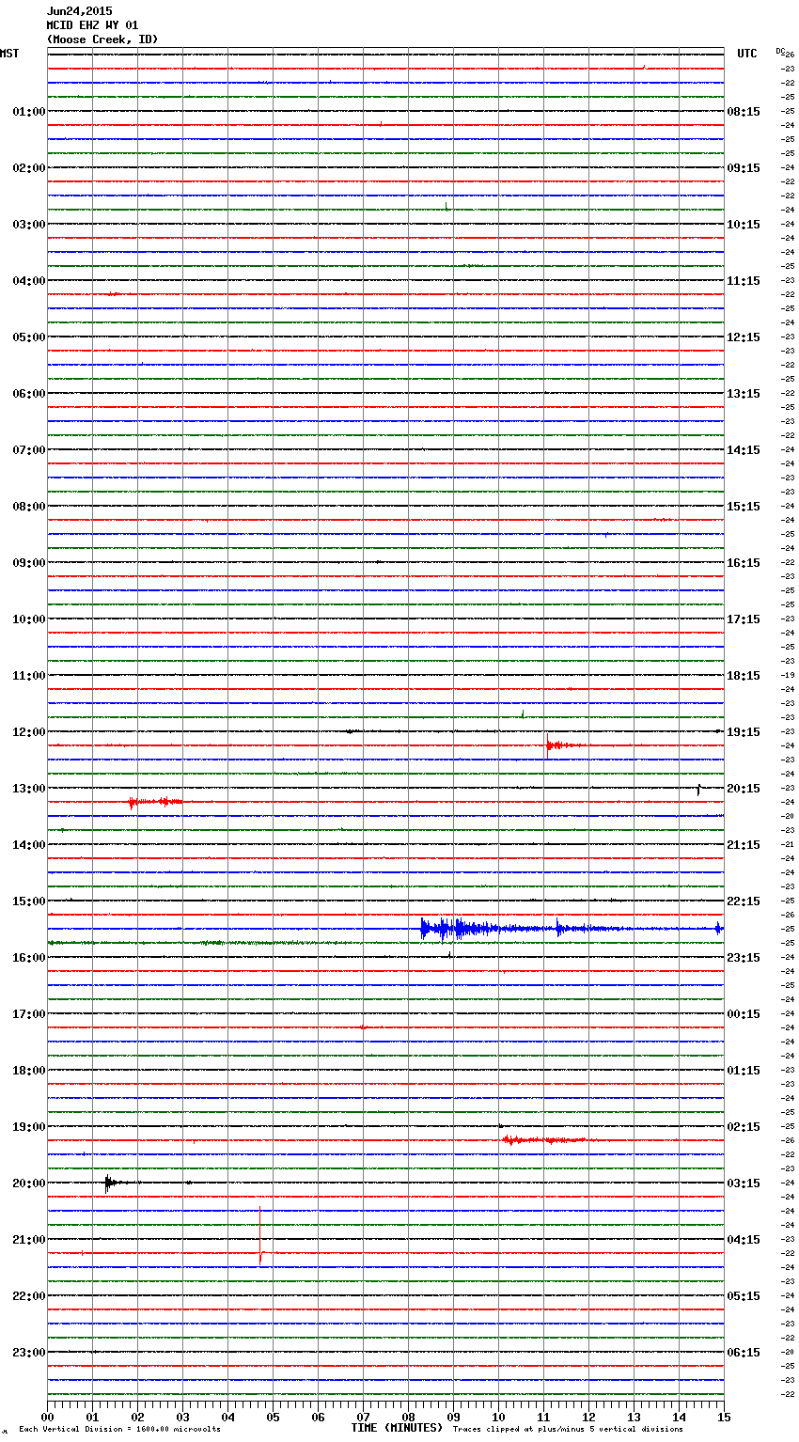Screen dimensions: 799x1442
Task: Click the 12:15 UTC time label
Action: [x=744, y=337]
